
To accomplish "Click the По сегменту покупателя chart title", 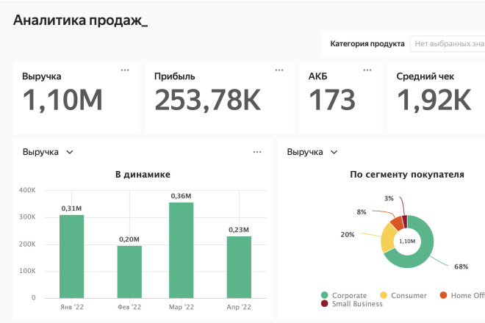I will (407, 174).
